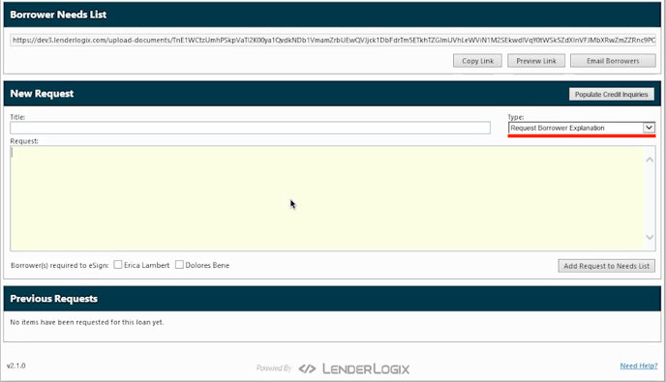Select the upload-documents URL field
This screenshot has width=666, height=382.
point(333,40)
